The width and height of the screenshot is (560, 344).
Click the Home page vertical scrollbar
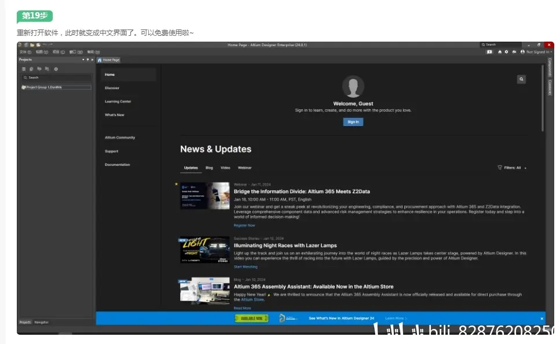point(543,98)
